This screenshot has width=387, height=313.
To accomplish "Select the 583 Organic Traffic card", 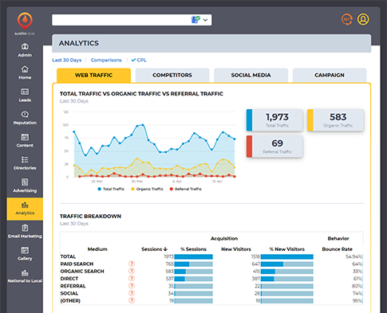I will coord(335,120).
